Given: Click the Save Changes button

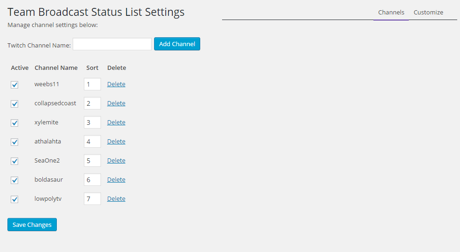Looking at the screenshot, I should (x=32, y=225).
